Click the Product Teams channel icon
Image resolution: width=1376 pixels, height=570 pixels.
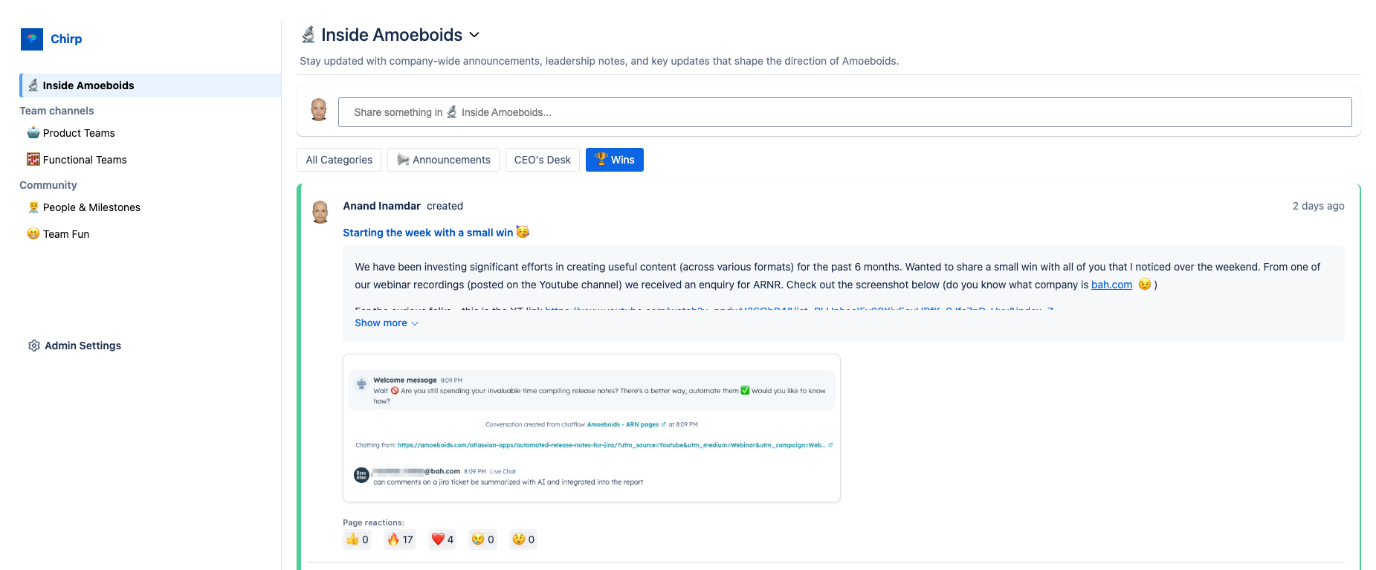coord(33,133)
